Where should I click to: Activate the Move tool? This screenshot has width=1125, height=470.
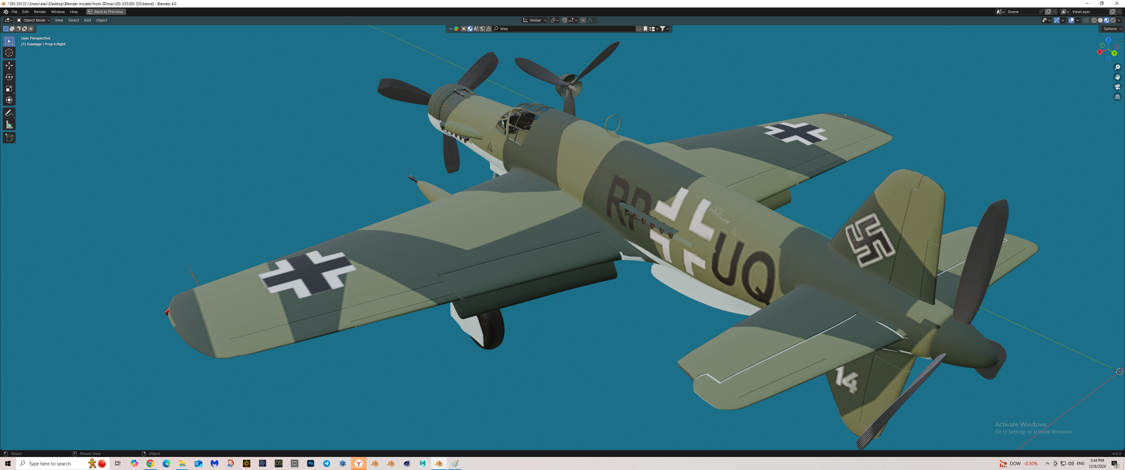[x=9, y=65]
